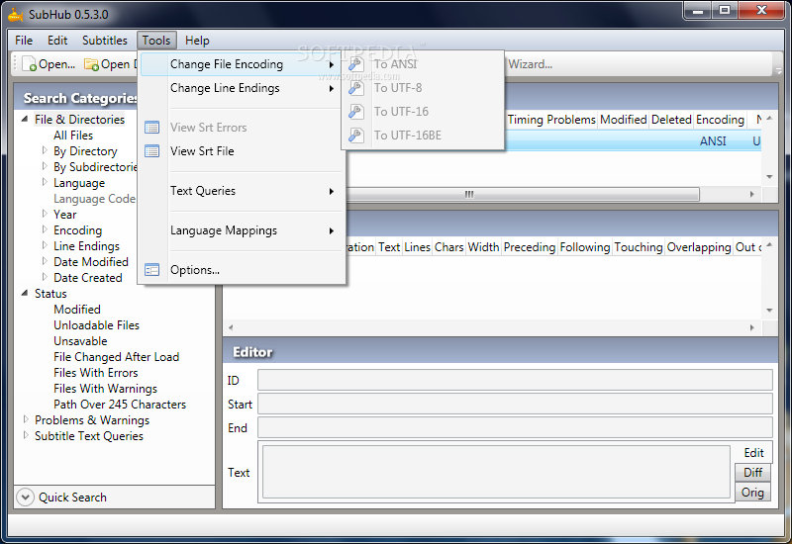Expand the By Directory tree node
This screenshot has width=792, height=544.
click(45, 150)
